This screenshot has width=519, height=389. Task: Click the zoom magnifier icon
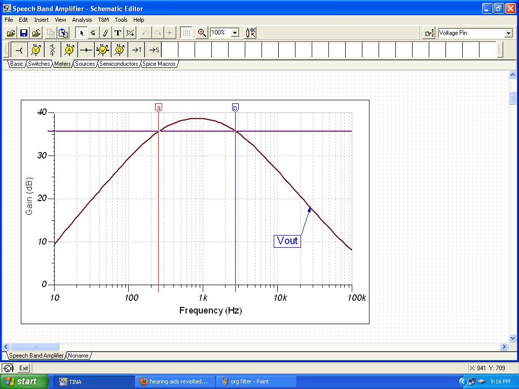click(202, 33)
